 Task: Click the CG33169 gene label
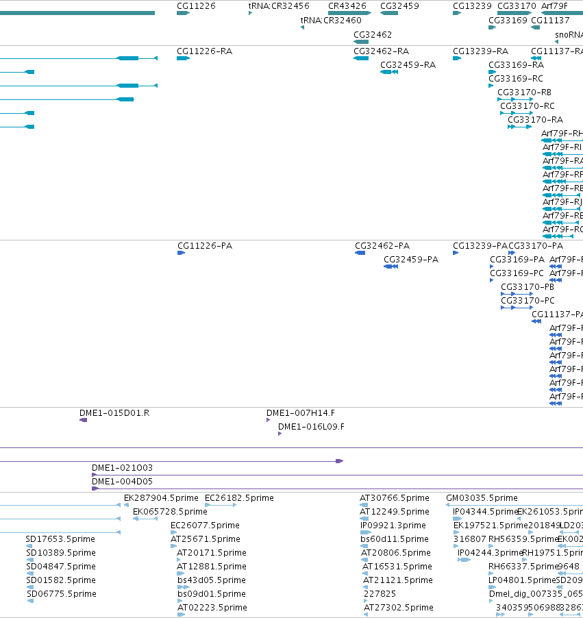tap(508, 20)
